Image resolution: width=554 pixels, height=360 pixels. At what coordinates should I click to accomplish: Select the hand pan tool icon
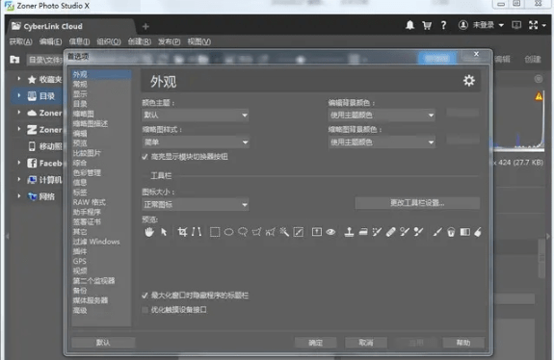click(149, 232)
